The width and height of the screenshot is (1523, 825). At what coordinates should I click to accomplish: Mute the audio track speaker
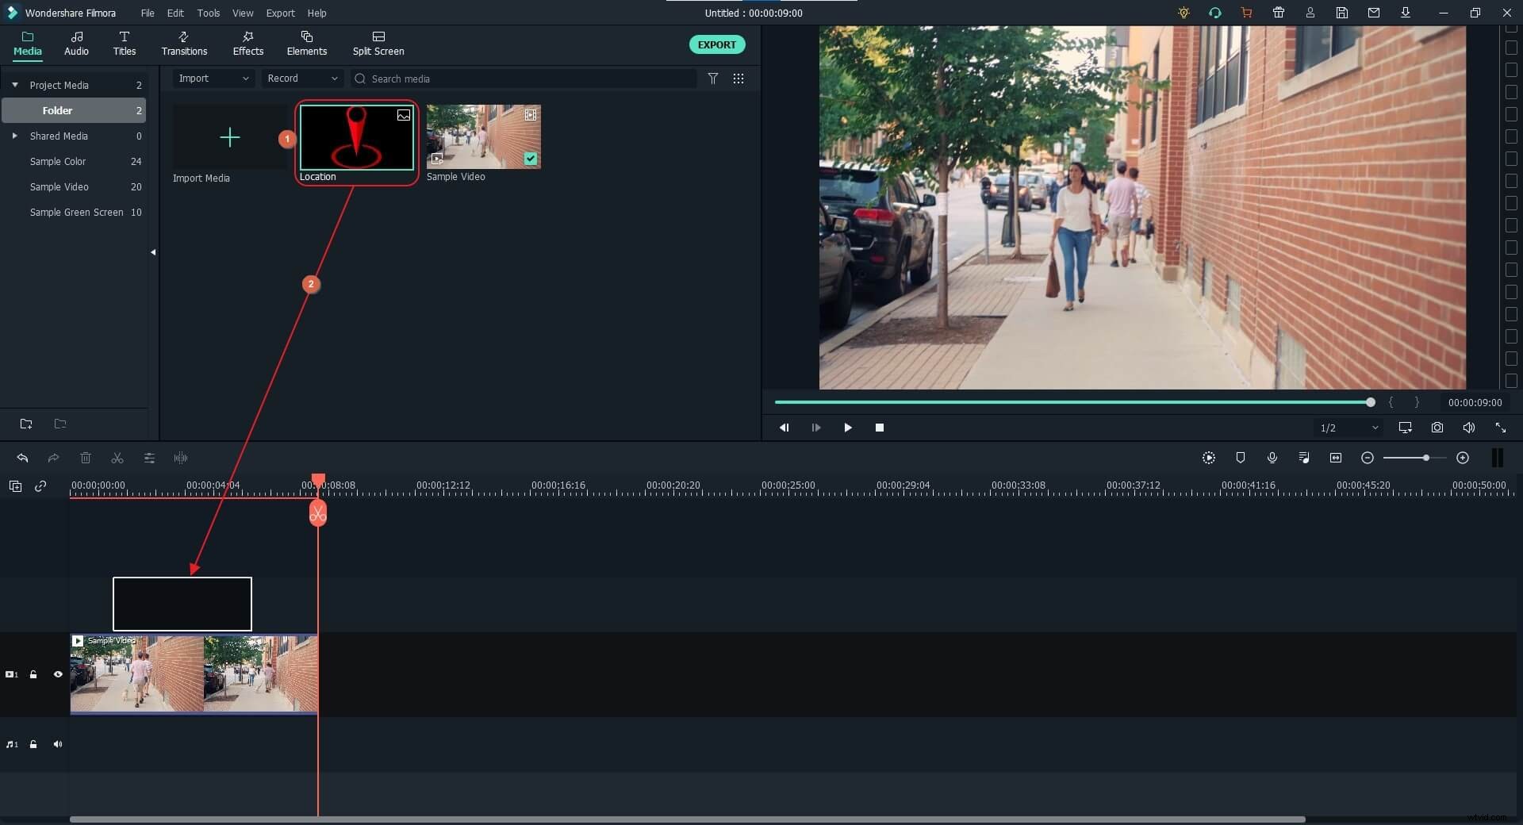tap(58, 744)
